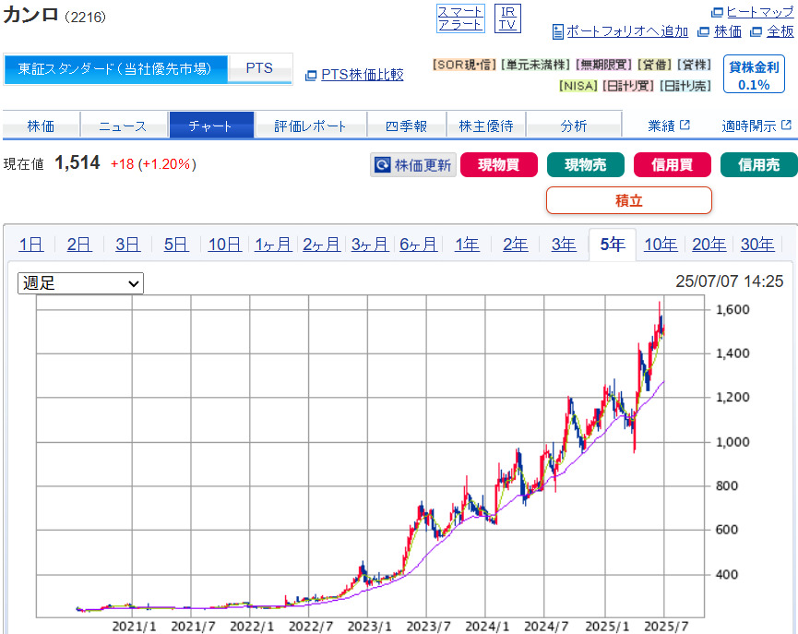This screenshot has width=798, height=634.
Task: Select the 6ヶ月 chart period
Action: click(x=418, y=245)
